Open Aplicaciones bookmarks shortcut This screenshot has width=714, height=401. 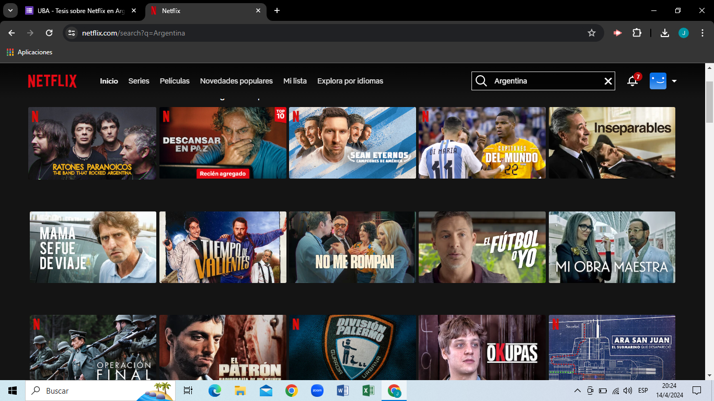[29, 52]
